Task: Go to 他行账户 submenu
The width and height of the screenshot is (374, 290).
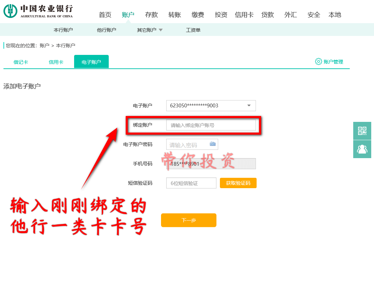Action: [106, 30]
